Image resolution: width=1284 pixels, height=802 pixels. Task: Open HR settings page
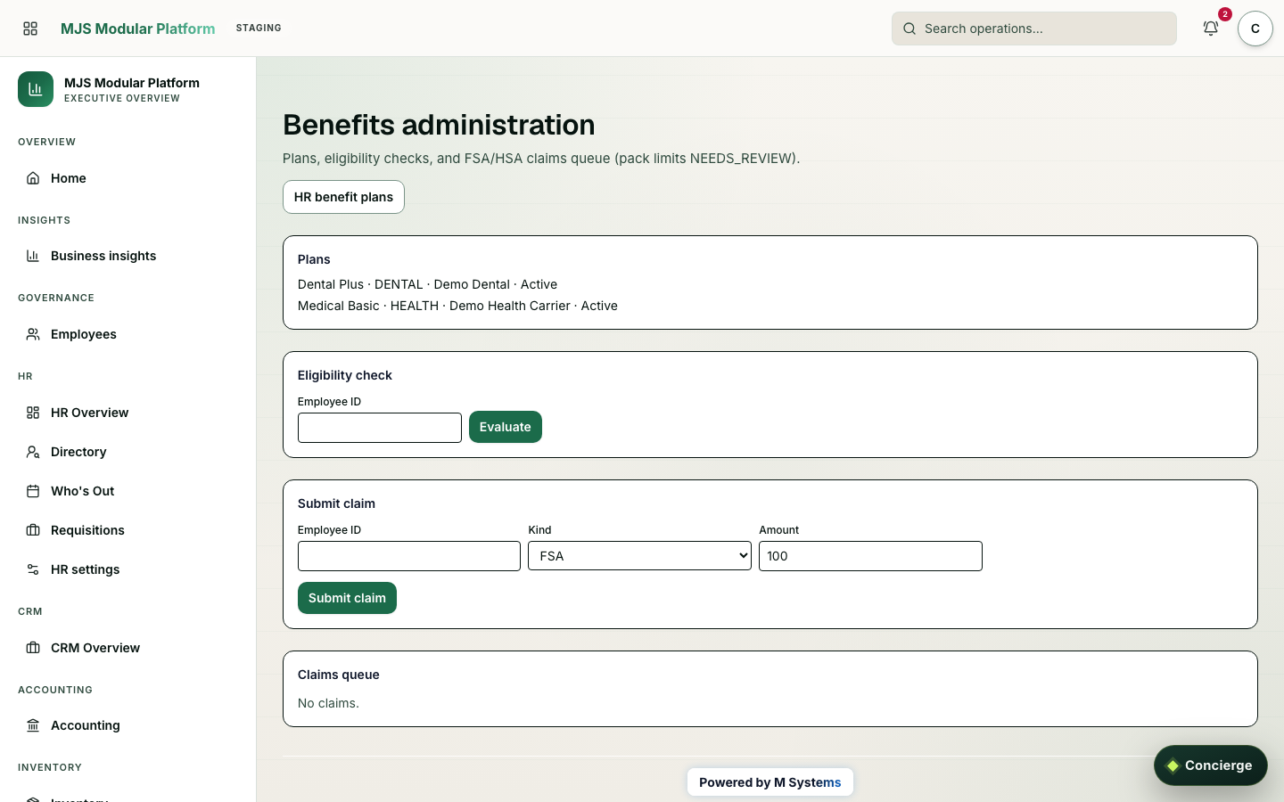tap(128, 569)
